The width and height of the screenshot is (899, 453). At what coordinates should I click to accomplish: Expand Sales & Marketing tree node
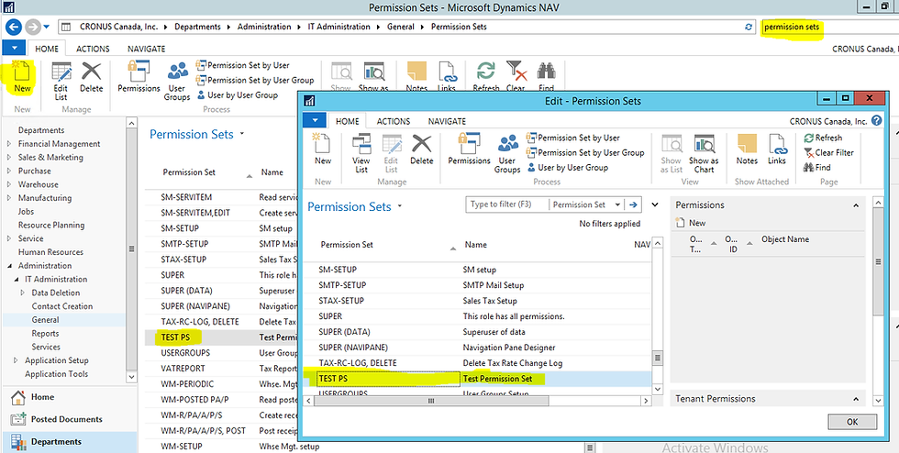(9, 157)
